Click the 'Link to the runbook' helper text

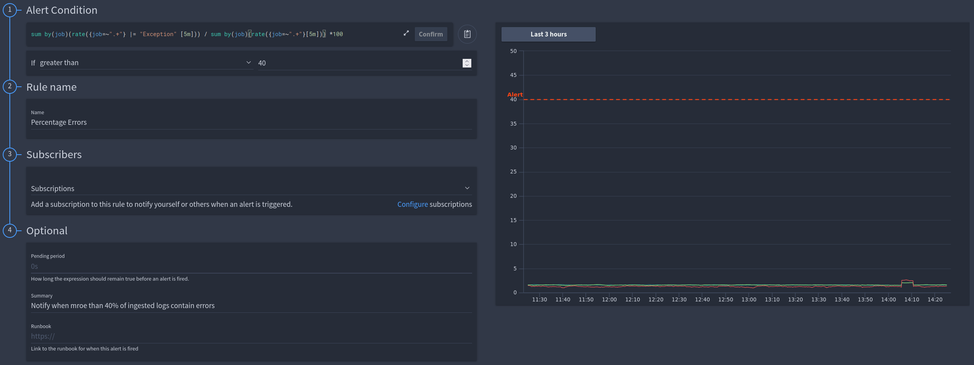coord(84,349)
